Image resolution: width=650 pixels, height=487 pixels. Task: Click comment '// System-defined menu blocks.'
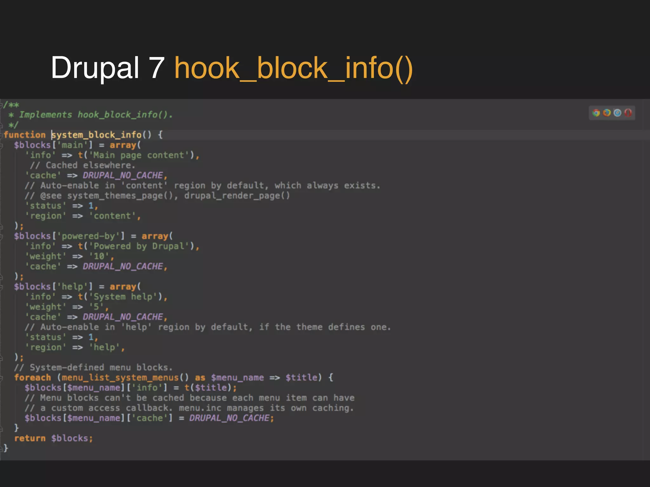[93, 368]
